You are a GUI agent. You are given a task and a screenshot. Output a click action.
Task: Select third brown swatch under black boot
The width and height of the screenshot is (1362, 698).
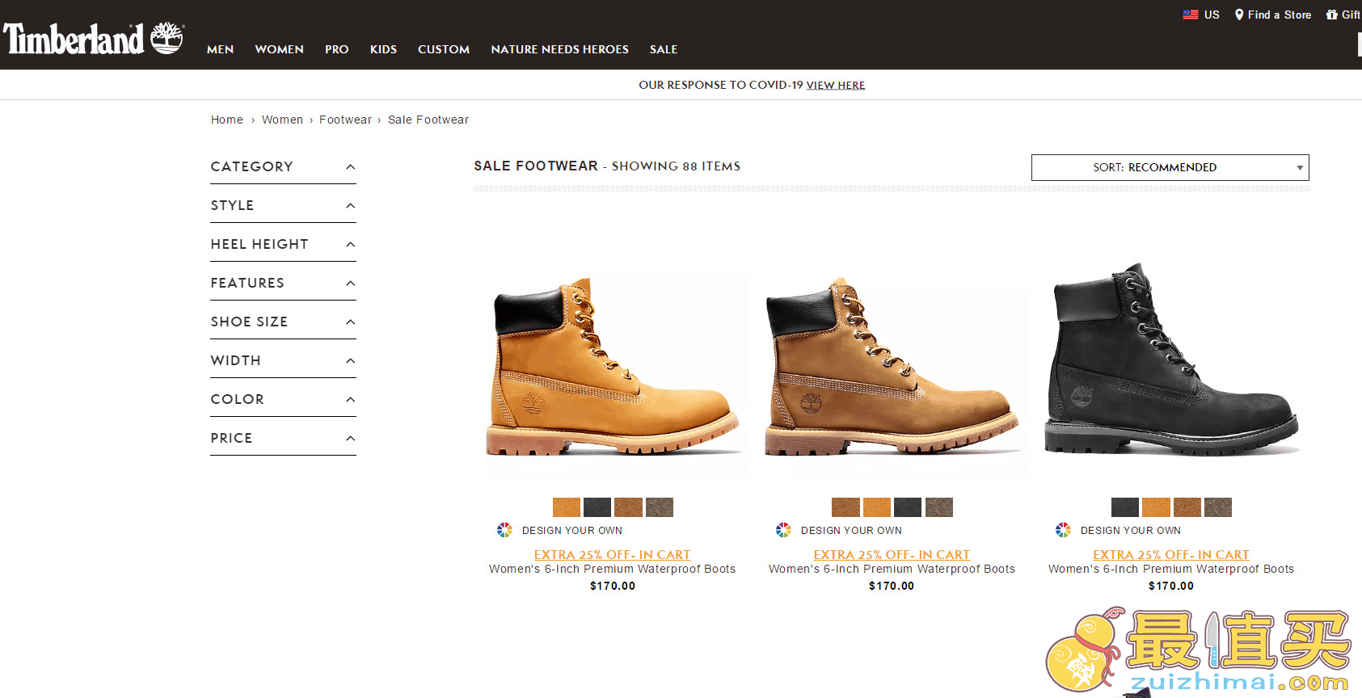click(x=1187, y=507)
